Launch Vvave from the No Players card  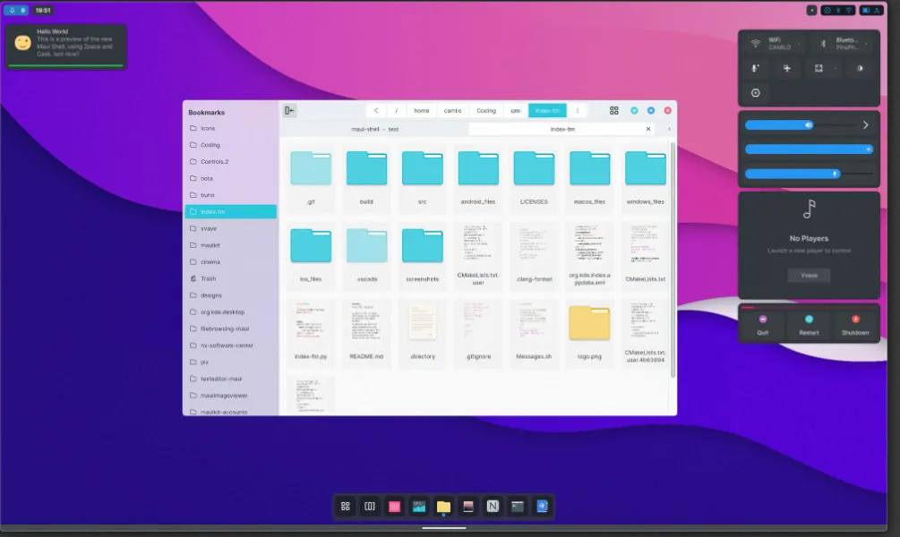coord(809,276)
